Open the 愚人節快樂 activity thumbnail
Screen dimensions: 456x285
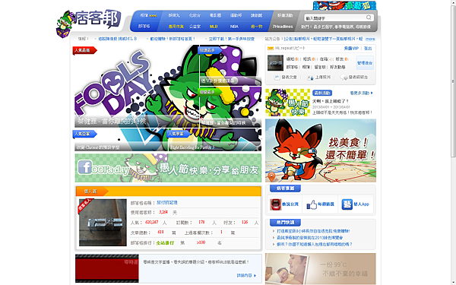[287, 103]
